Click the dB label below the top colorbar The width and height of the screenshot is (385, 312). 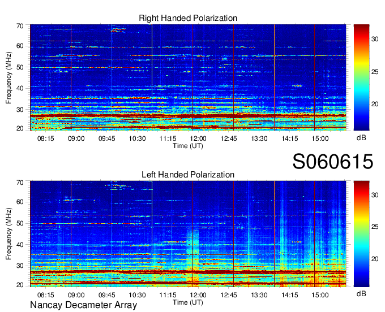361,138
